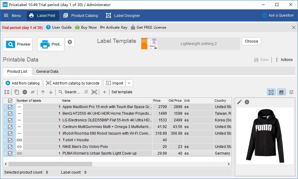Click dash icon in Apple MacBook row
The image size is (298, 179).
(19, 107)
